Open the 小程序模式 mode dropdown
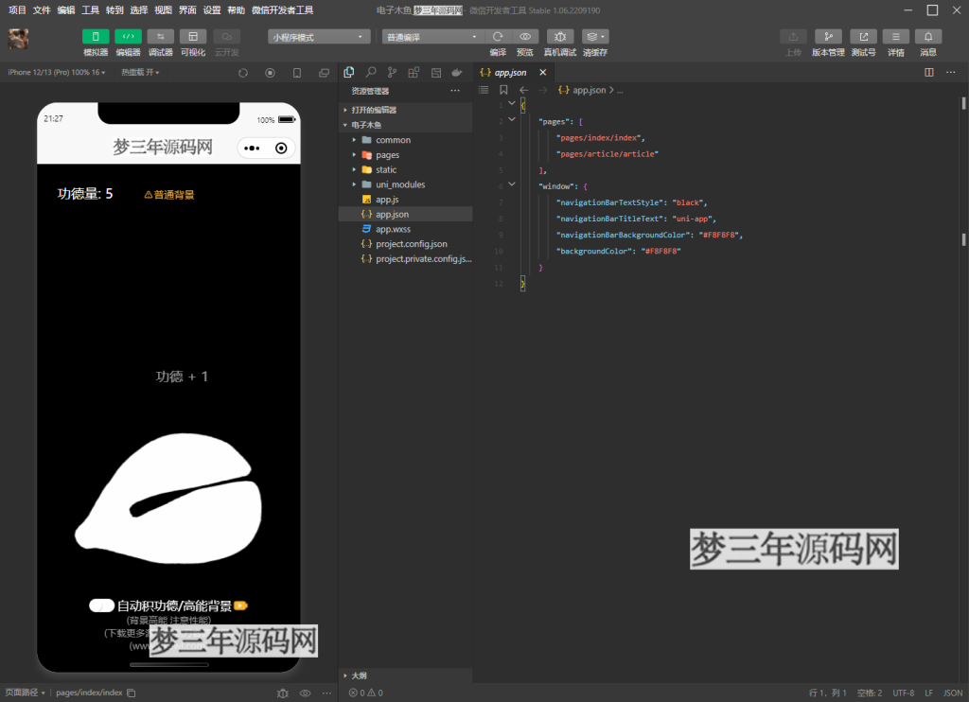Viewport: 969px width, 702px height. pyautogui.click(x=319, y=37)
